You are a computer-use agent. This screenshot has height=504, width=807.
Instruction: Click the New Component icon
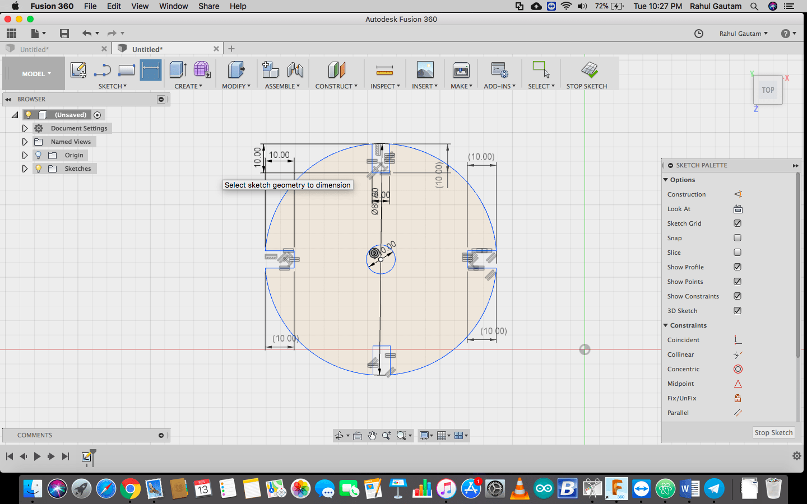click(271, 70)
